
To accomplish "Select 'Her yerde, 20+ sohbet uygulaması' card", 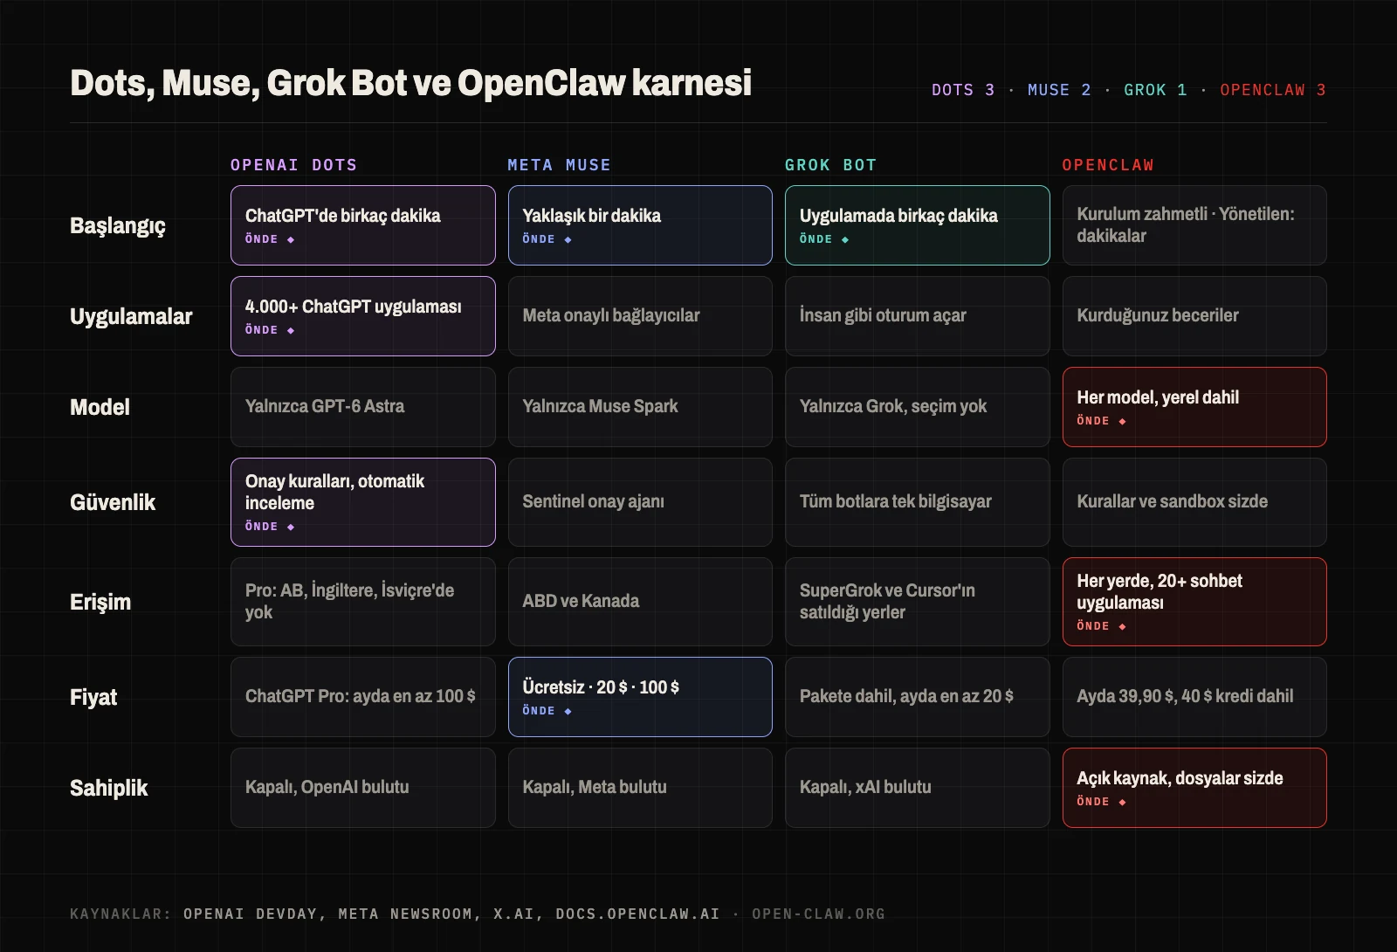I will (x=1194, y=602).
